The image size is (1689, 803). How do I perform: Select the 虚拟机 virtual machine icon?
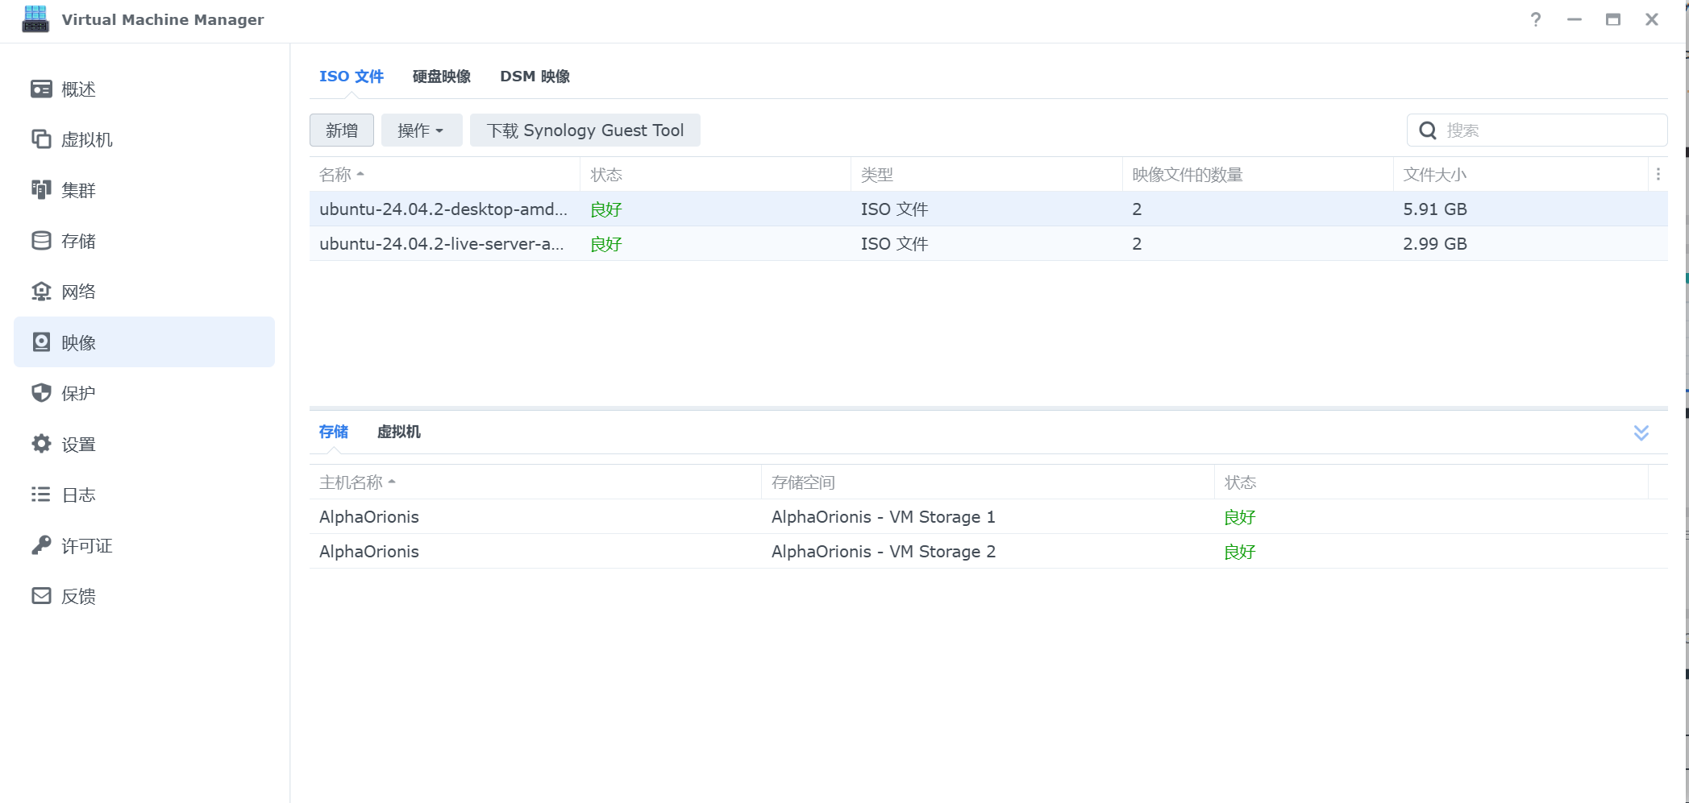41,139
